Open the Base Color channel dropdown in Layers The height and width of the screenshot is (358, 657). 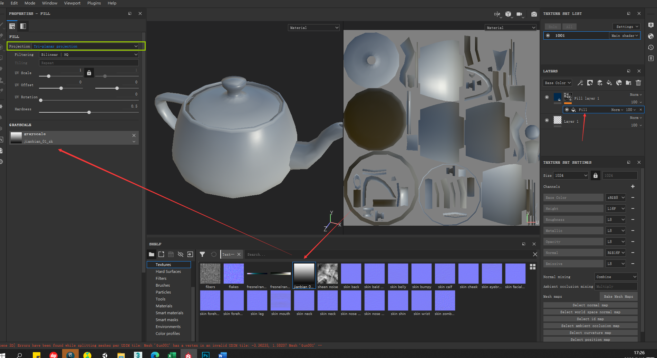click(x=558, y=83)
